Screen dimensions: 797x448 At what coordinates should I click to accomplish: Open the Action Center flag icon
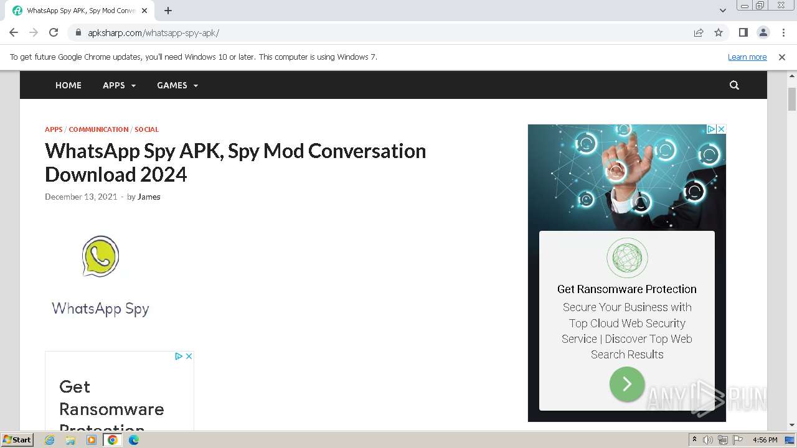pos(738,440)
